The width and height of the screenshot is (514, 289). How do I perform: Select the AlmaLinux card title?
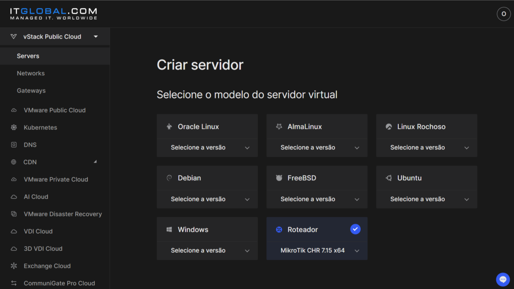click(x=305, y=127)
